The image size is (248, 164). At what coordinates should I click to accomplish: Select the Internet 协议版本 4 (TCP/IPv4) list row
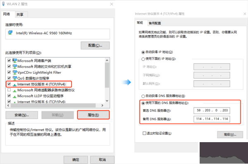(x=39, y=84)
